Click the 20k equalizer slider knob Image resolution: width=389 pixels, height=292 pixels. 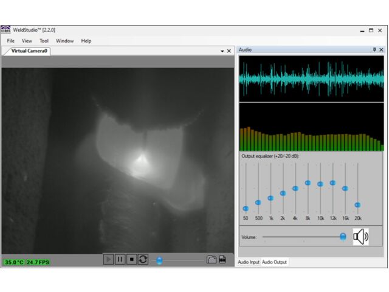[357, 205]
